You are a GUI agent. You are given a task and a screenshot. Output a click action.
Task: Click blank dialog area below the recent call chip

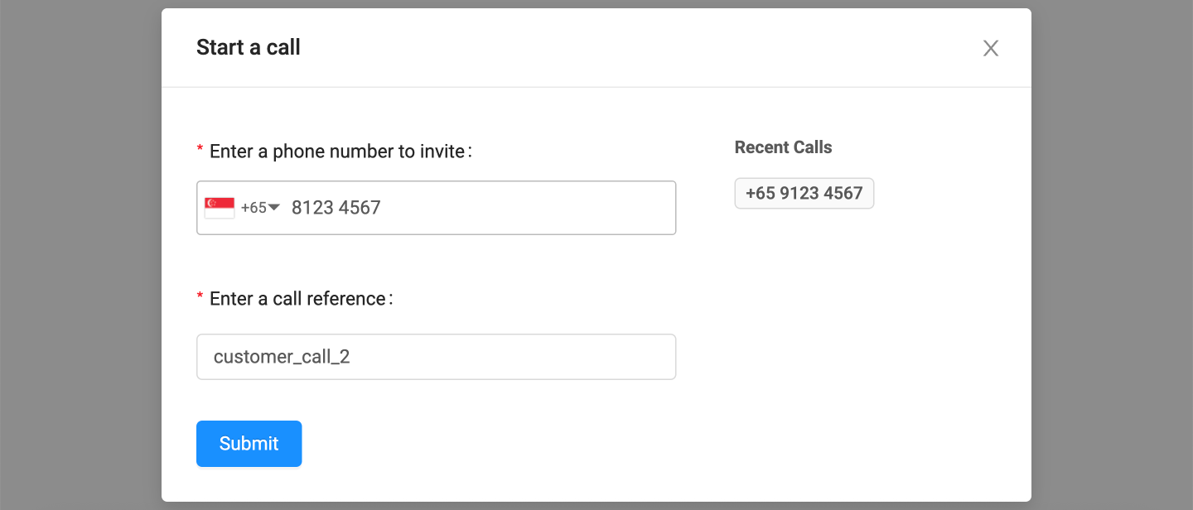[853, 331]
